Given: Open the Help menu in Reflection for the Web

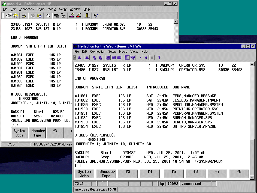Looking at the screenshot, I should point(144,52).
